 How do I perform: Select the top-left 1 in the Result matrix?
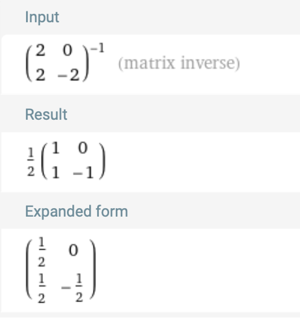[55, 149]
